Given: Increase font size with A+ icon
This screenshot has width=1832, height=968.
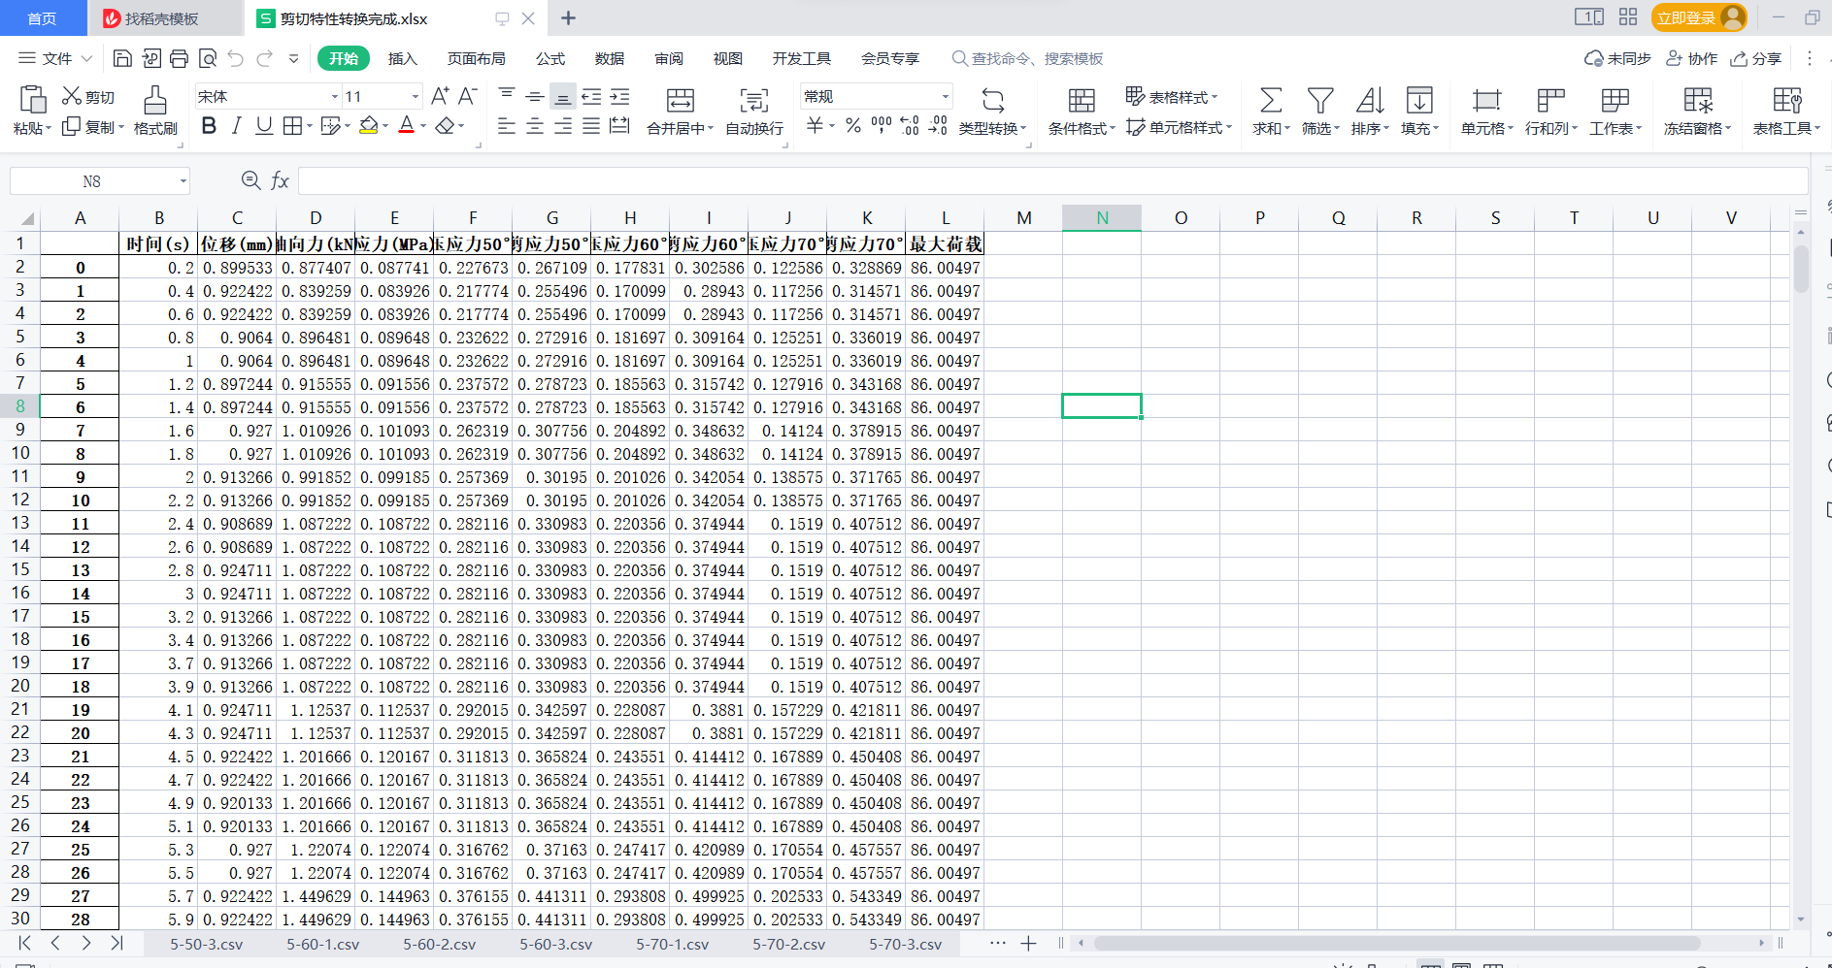Looking at the screenshot, I should [440, 96].
